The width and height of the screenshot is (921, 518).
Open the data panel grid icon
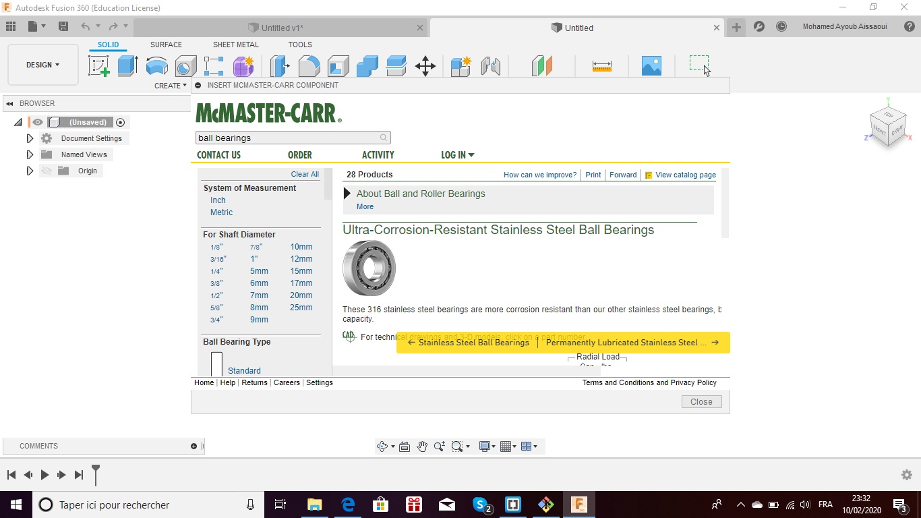(11, 27)
